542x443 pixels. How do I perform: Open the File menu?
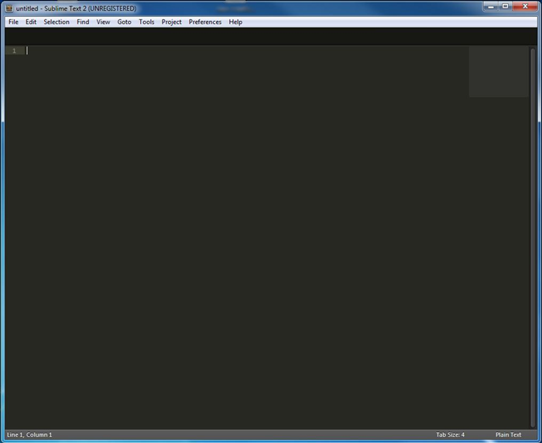13,22
